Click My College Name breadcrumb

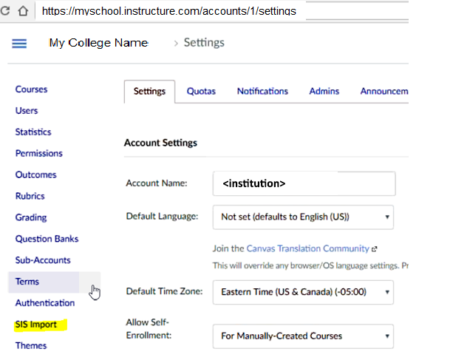click(98, 43)
